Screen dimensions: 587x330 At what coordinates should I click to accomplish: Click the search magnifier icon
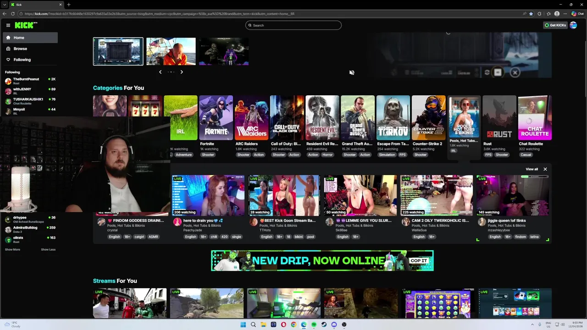(249, 25)
